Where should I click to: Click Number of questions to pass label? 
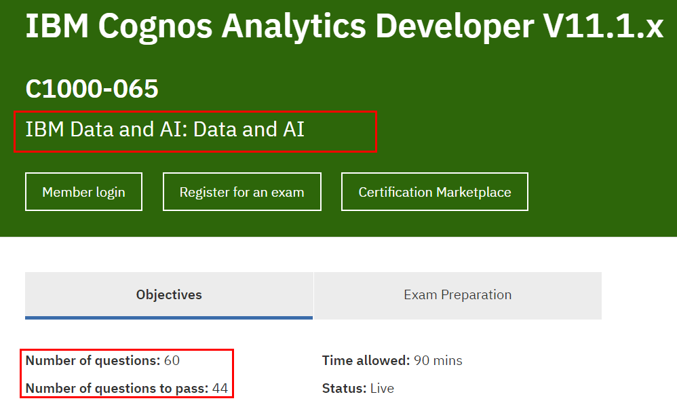tap(117, 389)
